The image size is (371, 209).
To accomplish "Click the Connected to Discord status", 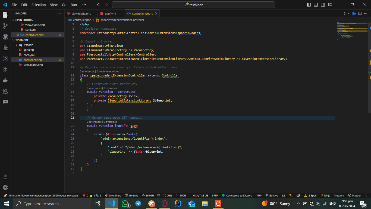I will pos(237,195).
